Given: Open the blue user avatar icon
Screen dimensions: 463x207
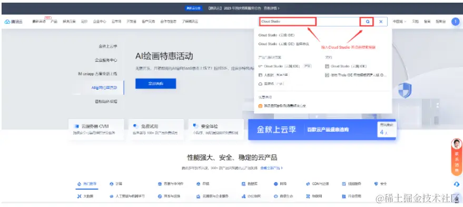Looking at the screenshot, I should click(455, 22).
